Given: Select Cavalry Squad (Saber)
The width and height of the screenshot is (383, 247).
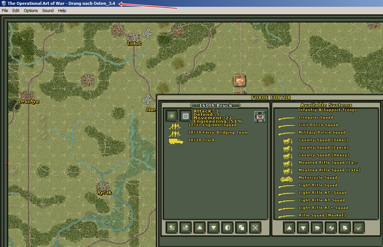Looking at the screenshot, I should click(323, 140).
